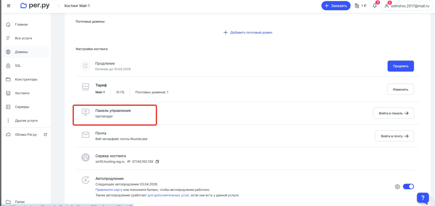
Task: Click the SSL lock icon
Action: pyautogui.click(x=8, y=66)
